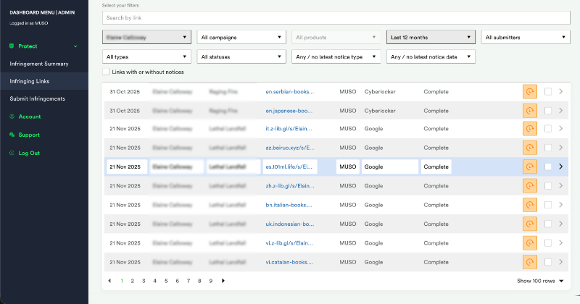
Task: Open the All campaigns dropdown
Action: pos(241,38)
